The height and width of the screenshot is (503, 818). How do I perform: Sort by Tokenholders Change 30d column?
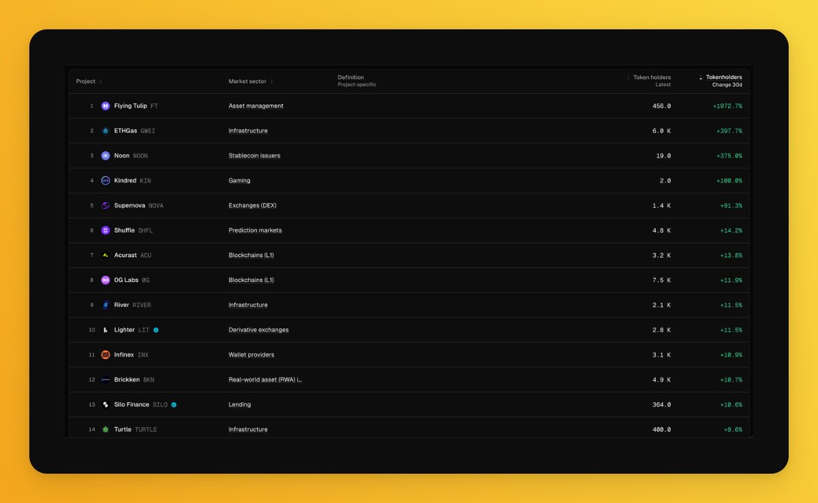[x=721, y=81]
